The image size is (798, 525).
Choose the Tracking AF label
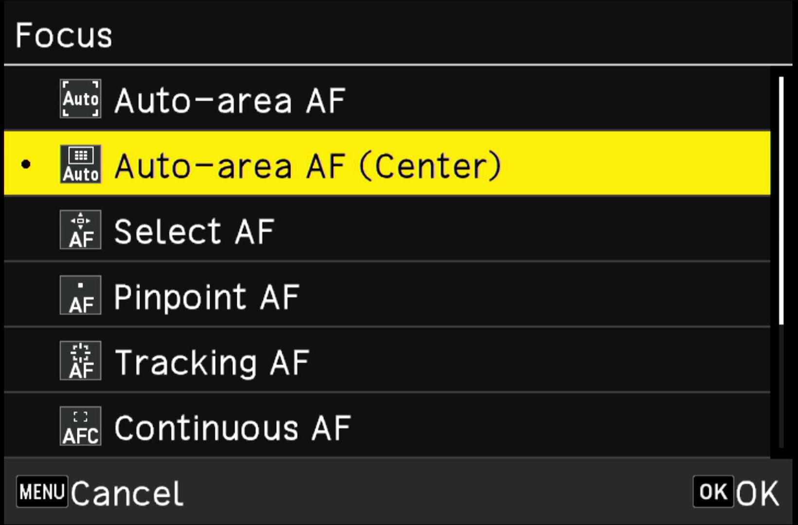click(x=212, y=363)
